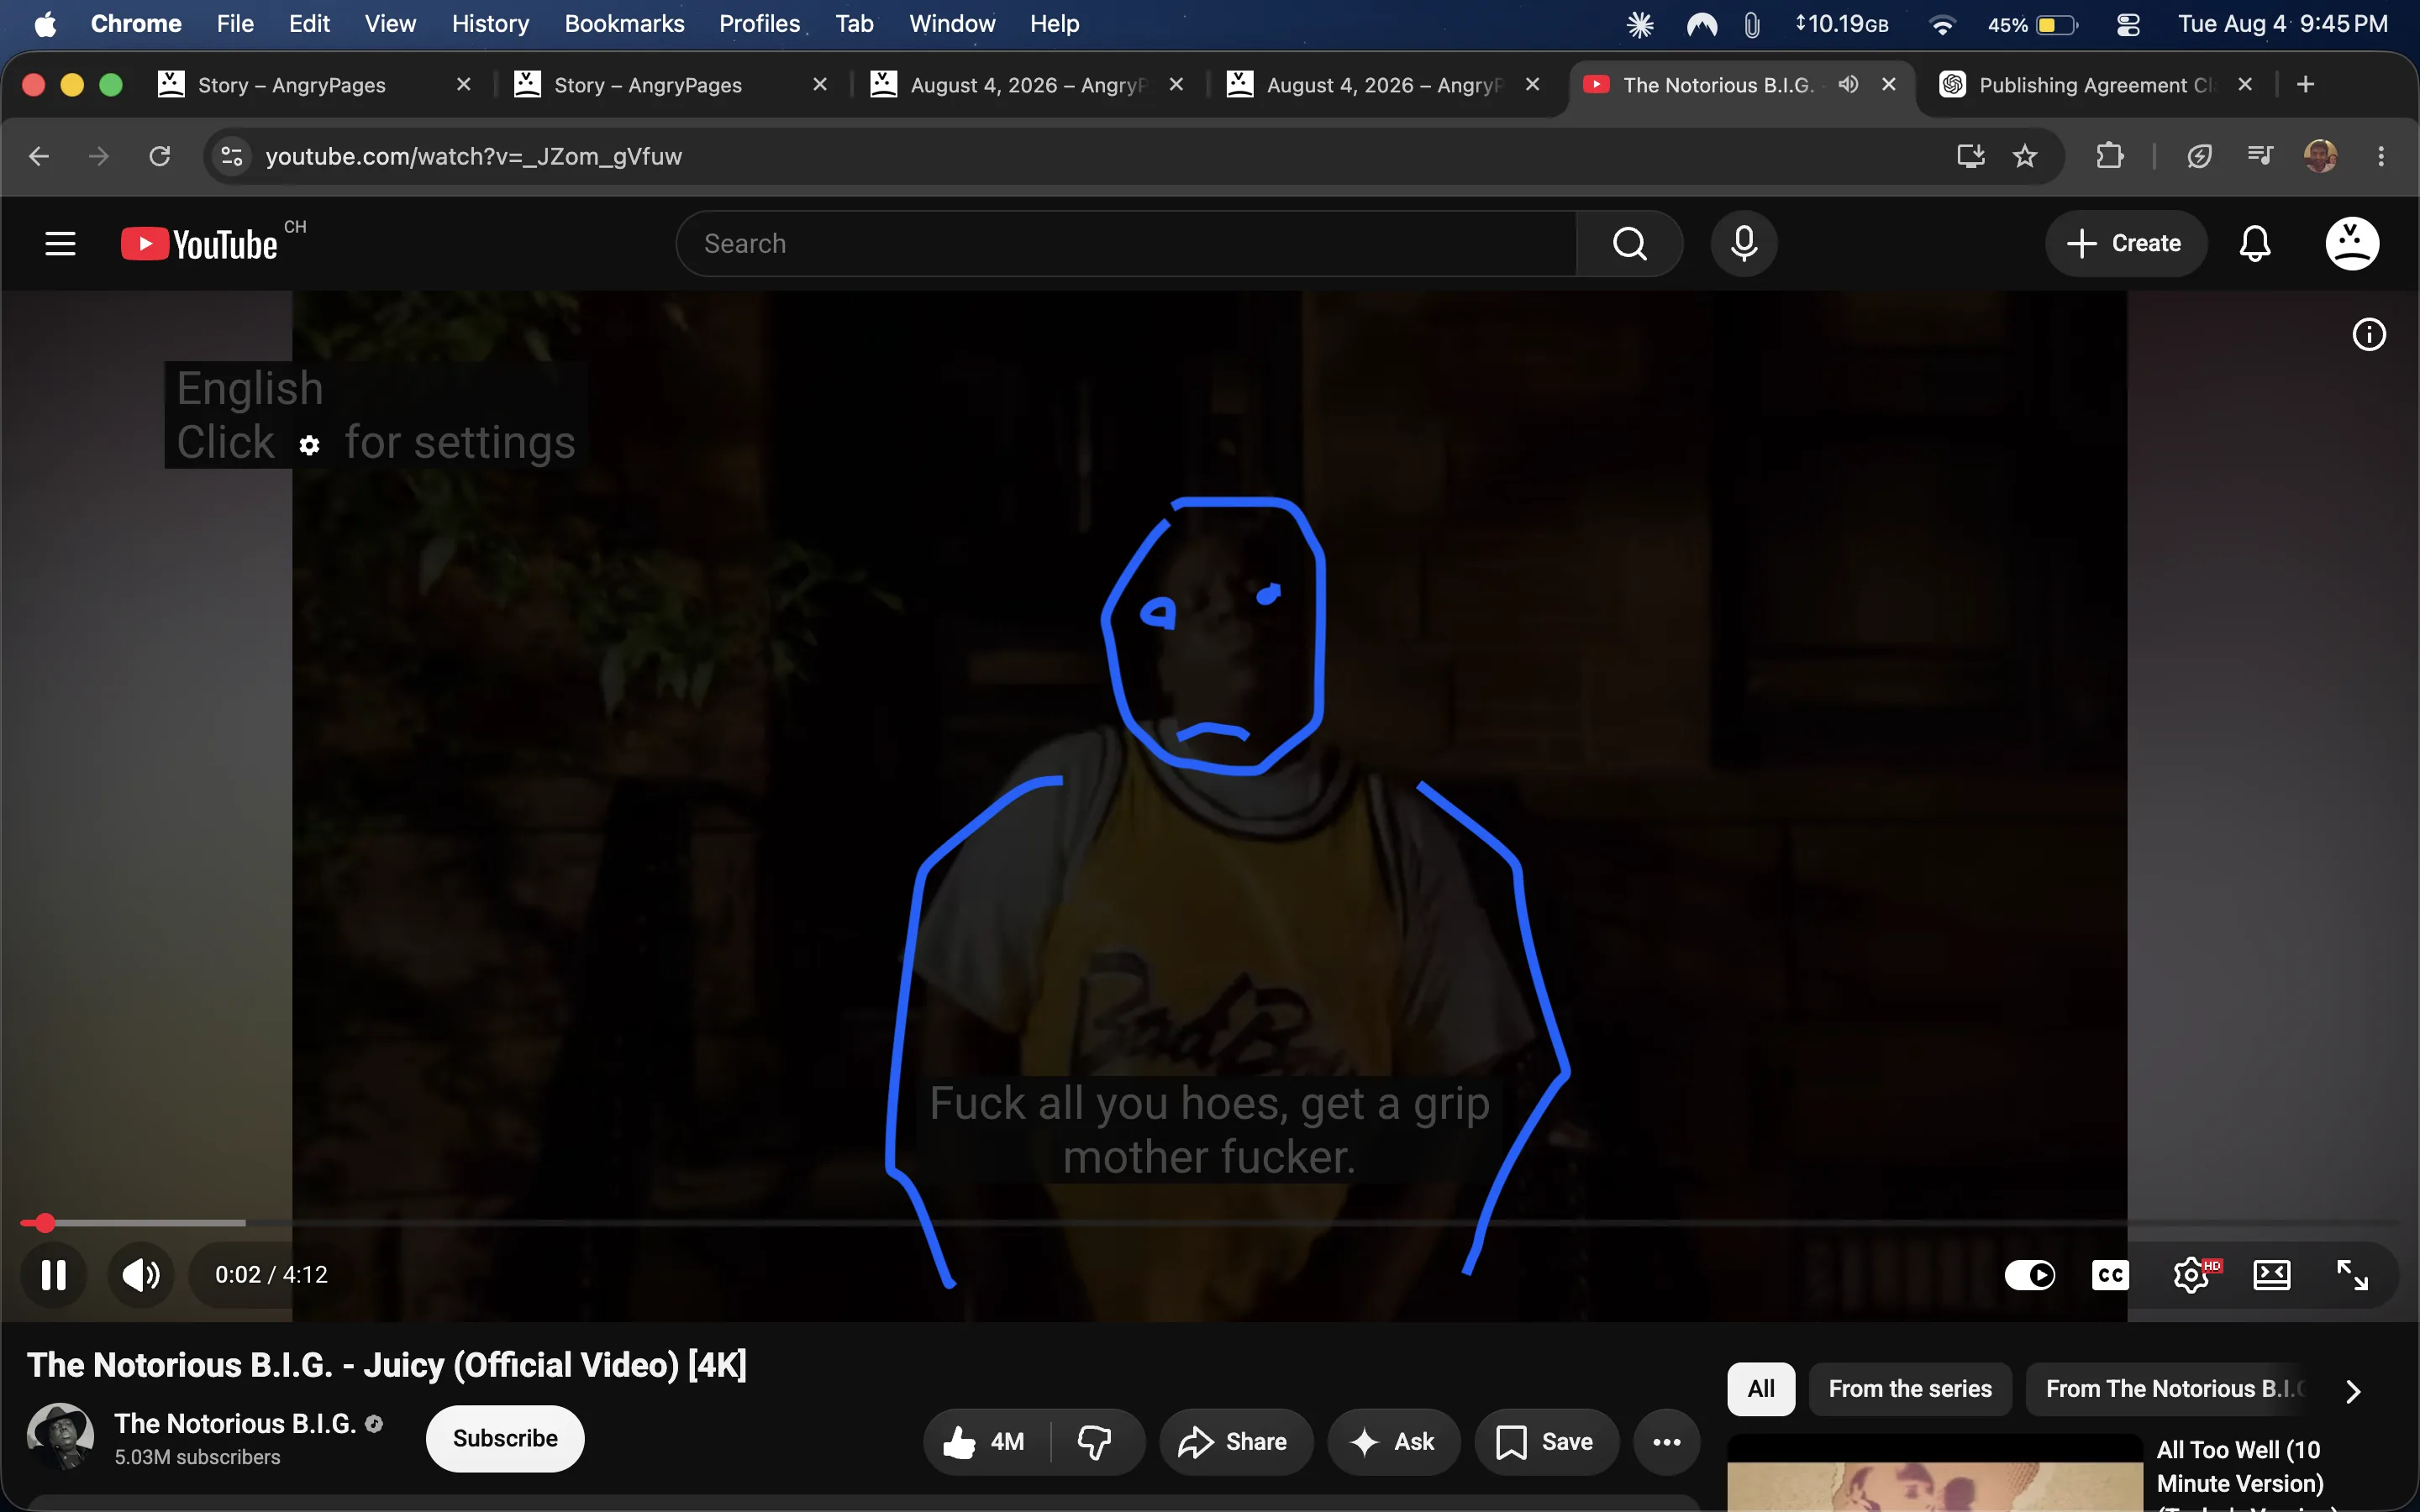Start voice search with the microphone

coord(1743,244)
